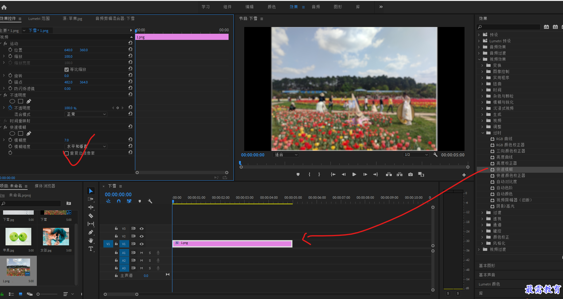Toggle uniform scale checkbox
The width and height of the screenshot is (563, 299).
pos(67,70)
